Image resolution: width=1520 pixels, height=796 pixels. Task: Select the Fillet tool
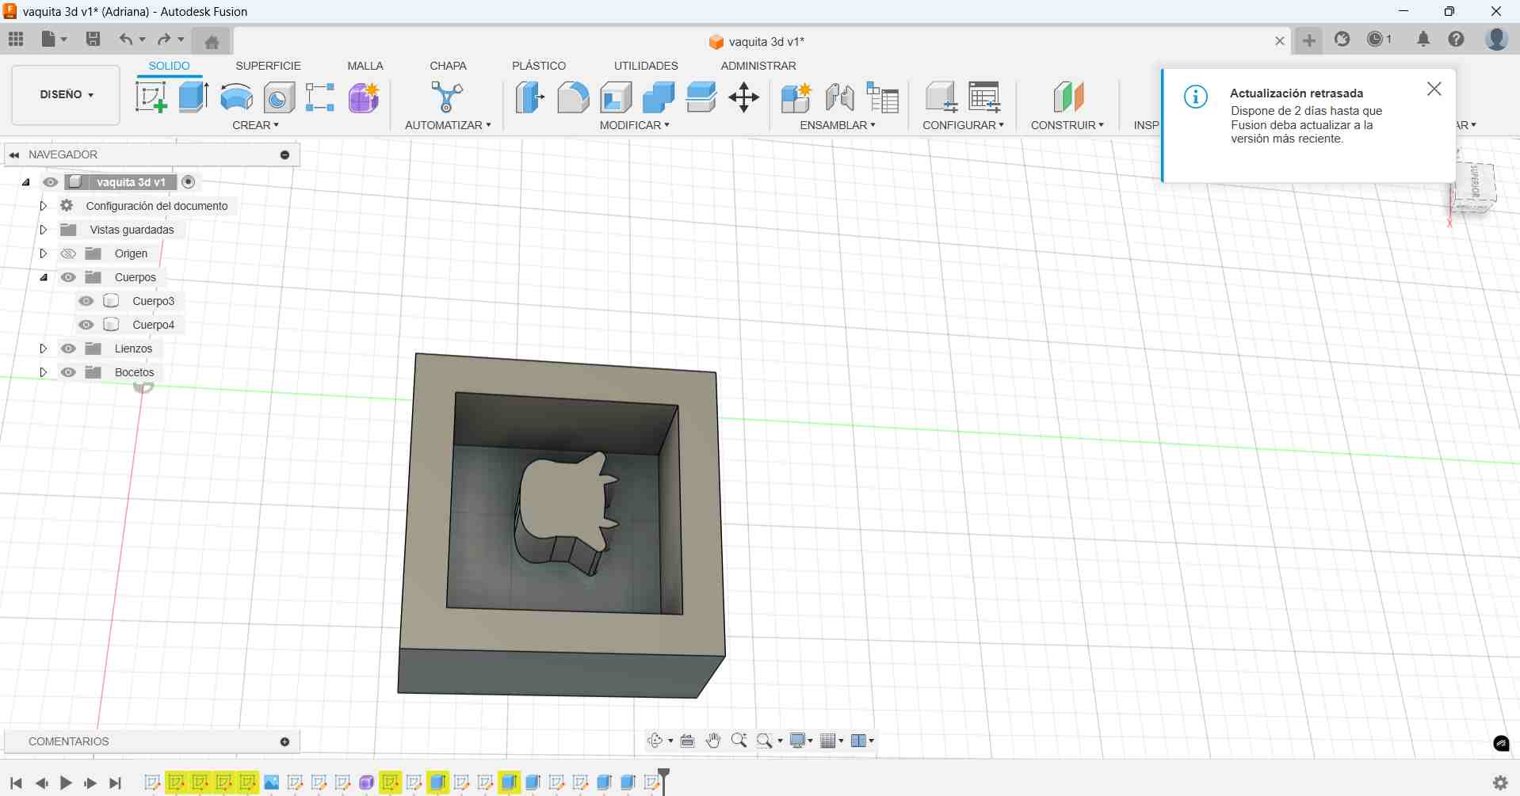click(573, 97)
